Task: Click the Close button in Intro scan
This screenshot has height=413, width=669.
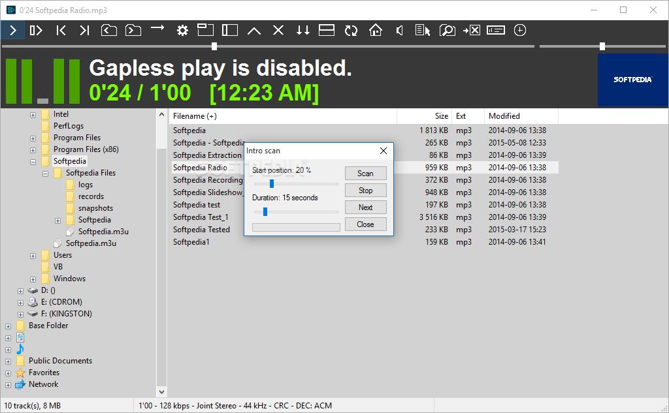Action: coord(366,224)
